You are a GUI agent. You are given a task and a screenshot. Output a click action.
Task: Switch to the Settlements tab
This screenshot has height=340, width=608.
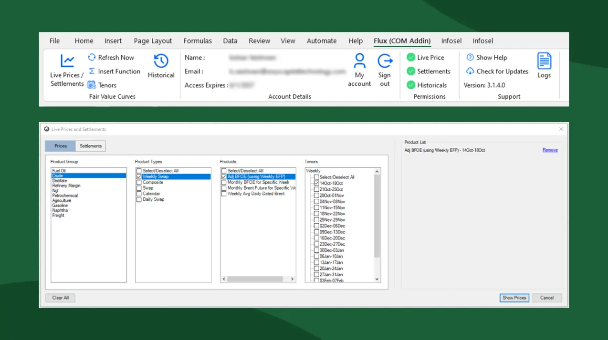coord(90,146)
